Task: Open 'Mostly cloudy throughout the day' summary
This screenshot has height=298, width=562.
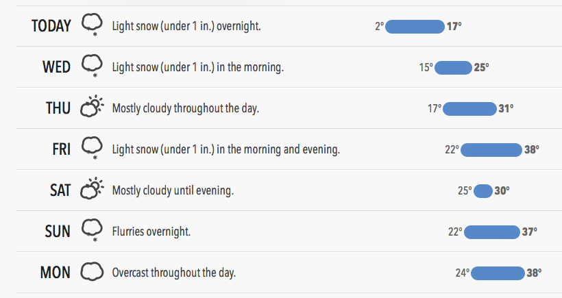Action: click(185, 108)
